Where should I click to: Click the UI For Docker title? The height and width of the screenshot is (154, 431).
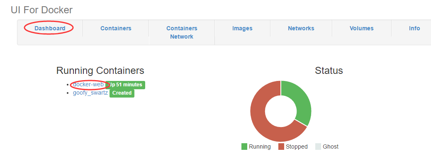[42, 10]
